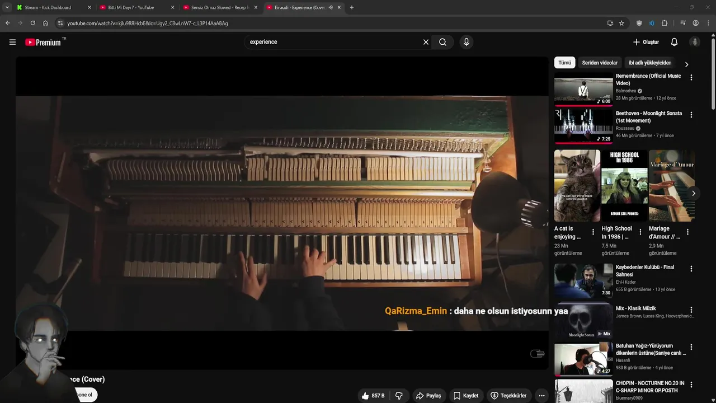This screenshot has height=403, width=716.
Task: Open the Mariage d'Amour Short thumbnail
Action: [x=672, y=185]
